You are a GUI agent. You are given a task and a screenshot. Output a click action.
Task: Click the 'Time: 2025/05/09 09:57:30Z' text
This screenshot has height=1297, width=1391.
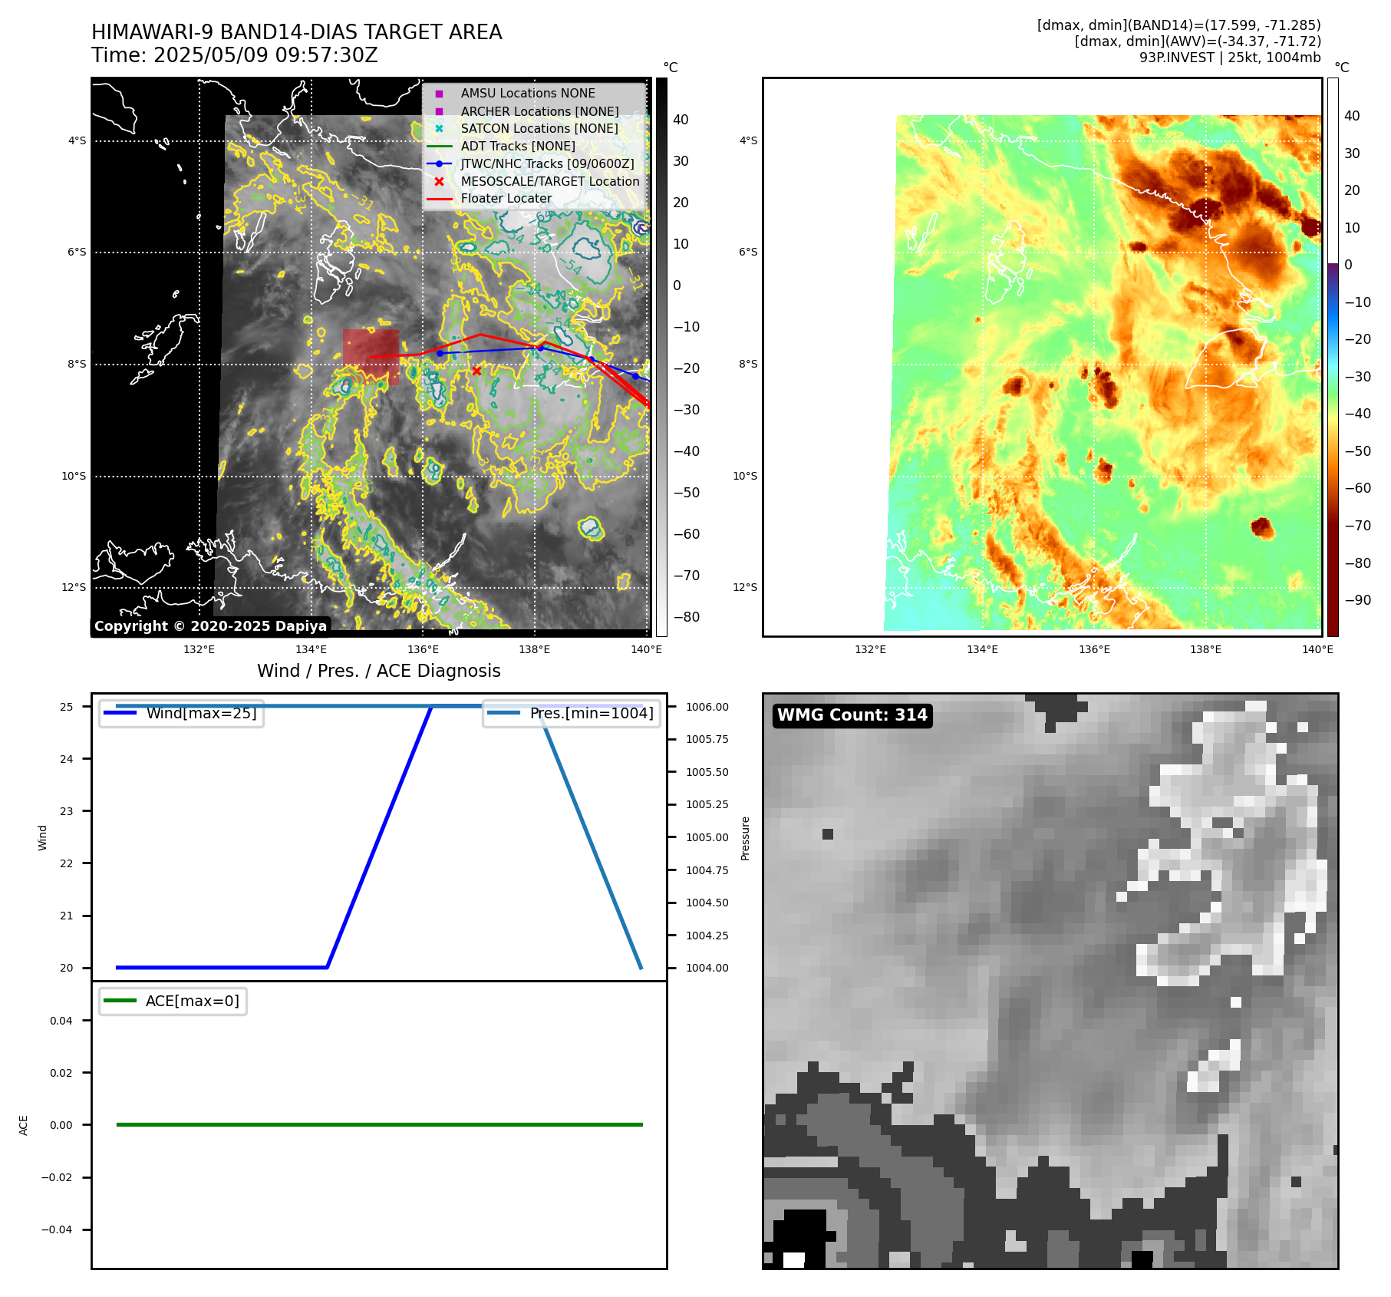coord(235,55)
